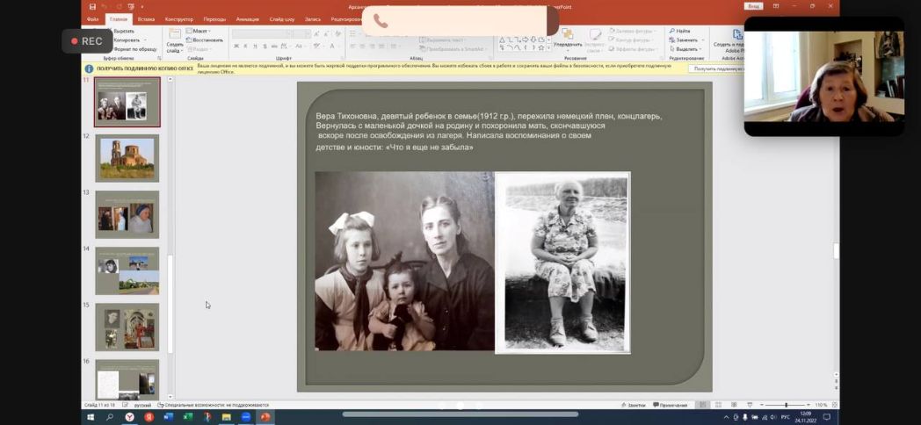Open the Вставка (Insert) ribbon tab

click(146, 18)
